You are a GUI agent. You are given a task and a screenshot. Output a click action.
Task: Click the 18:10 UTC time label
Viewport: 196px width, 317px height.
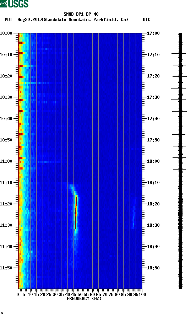pyautogui.click(x=153, y=183)
